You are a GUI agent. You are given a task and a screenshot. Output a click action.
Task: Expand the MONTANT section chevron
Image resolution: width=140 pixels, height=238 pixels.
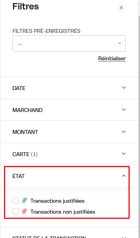pyautogui.click(x=124, y=131)
